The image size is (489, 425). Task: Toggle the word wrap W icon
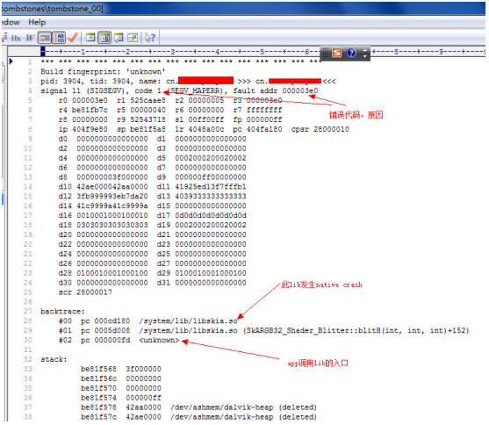coord(30,38)
